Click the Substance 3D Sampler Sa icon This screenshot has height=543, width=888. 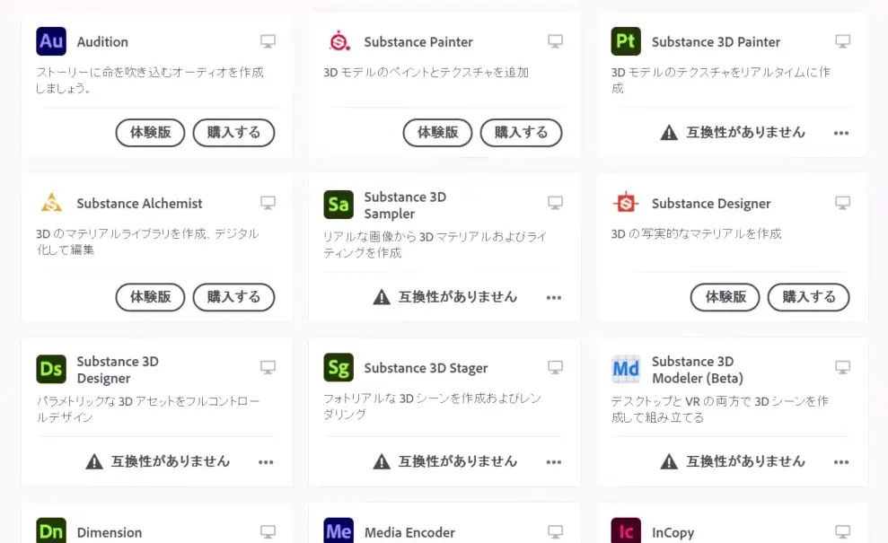click(338, 205)
